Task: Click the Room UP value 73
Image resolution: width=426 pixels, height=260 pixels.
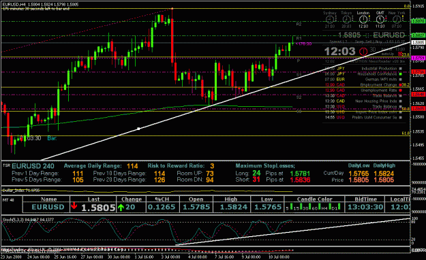Action: pos(210,174)
